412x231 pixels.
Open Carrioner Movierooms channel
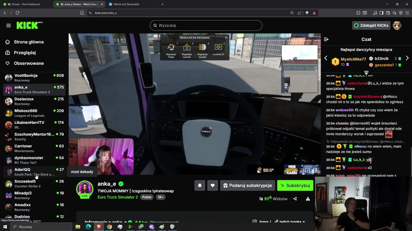pos(34,148)
